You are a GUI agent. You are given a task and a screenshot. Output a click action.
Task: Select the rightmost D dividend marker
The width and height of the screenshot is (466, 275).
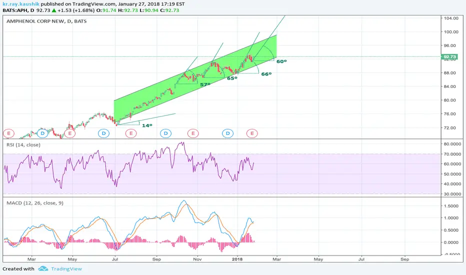pyautogui.click(x=227, y=133)
